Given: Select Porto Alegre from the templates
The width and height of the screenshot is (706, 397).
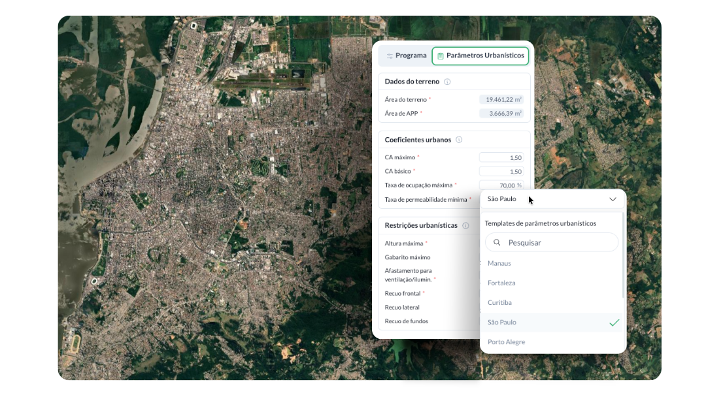Looking at the screenshot, I should click(x=506, y=341).
